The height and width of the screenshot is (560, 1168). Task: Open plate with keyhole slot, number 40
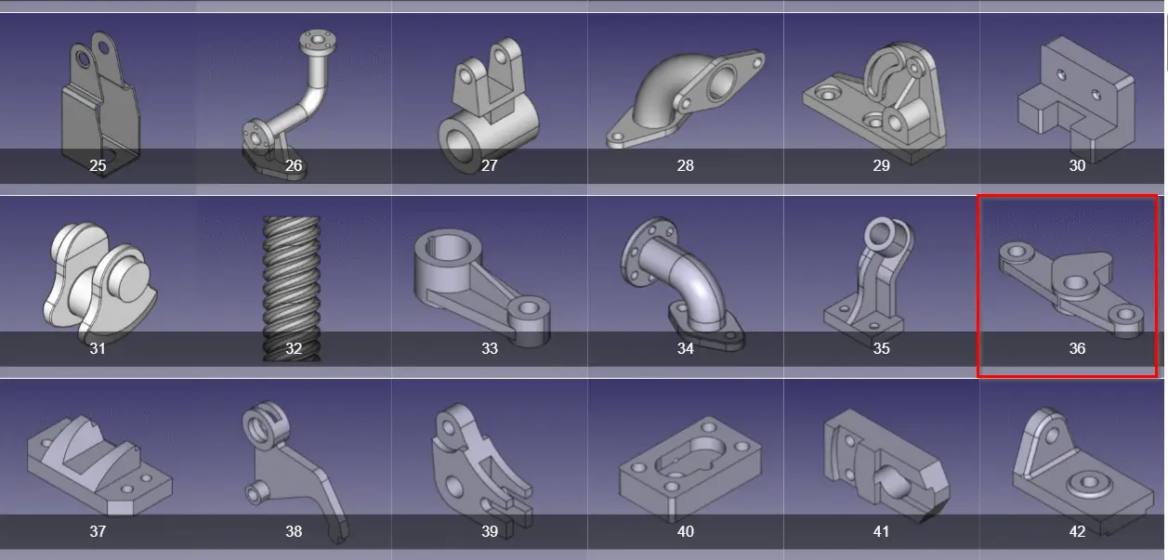tap(686, 463)
